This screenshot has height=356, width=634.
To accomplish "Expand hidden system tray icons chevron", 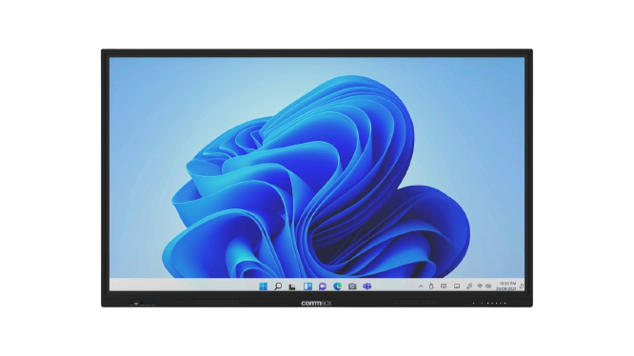I will coord(421,287).
